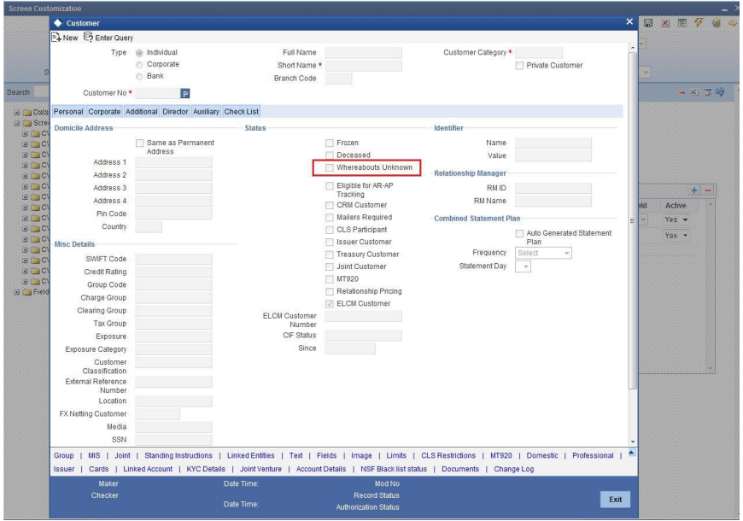This screenshot has width=743, height=521.
Task: Open the Frequency Select dropdown
Action: click(x=543, y=253)
